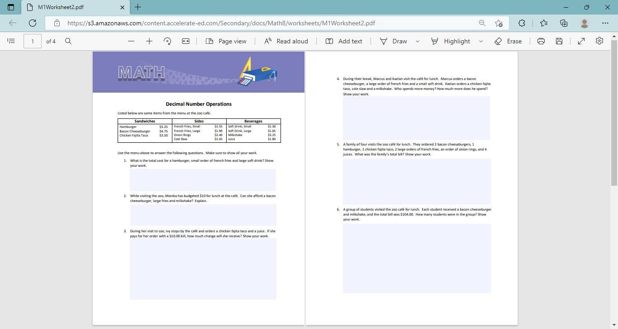Start Read aloud for the PDF

[x=286, y=41]
